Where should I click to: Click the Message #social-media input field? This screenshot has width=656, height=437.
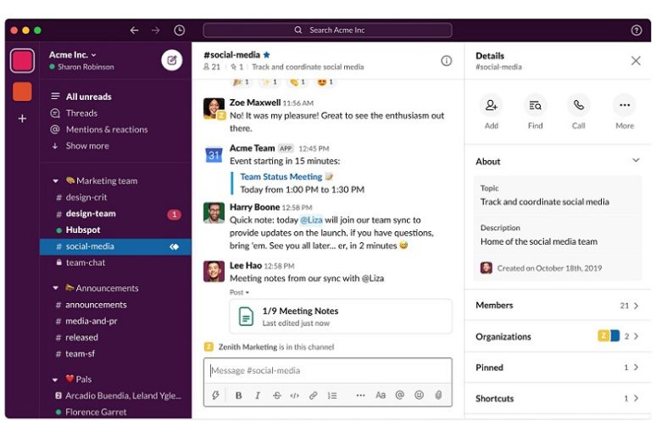[327, 370]
